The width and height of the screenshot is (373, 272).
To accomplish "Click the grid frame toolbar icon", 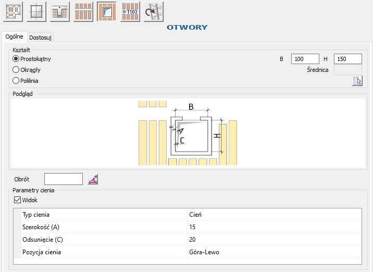I will (x=37, y=11).
